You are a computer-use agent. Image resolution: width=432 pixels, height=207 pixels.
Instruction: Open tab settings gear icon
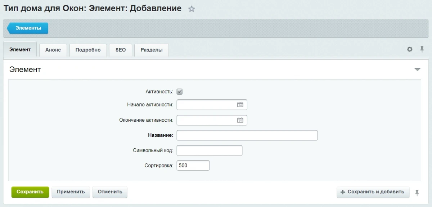point(410,49)
